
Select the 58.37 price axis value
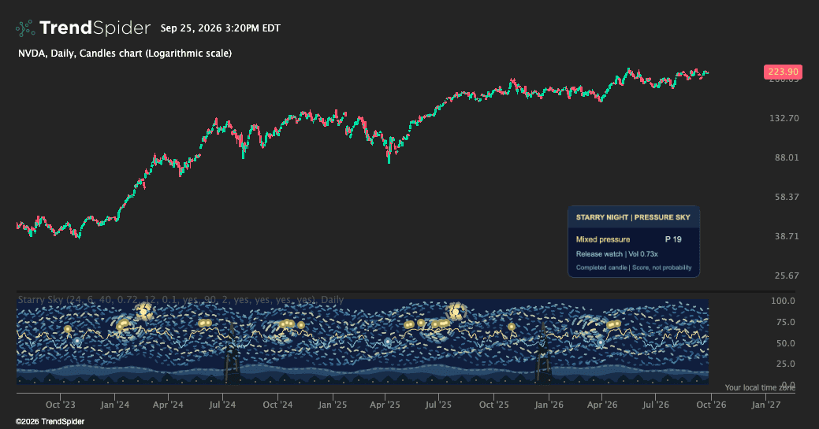(x=787, y=197)
